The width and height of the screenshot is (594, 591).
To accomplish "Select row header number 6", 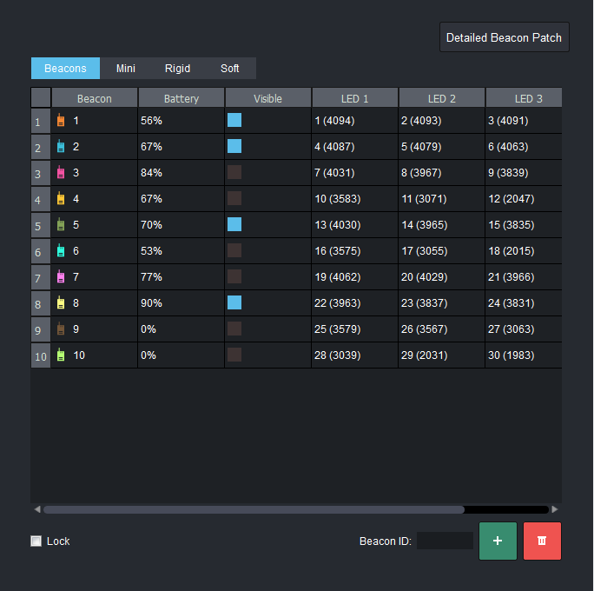I will click(x=40, y=252).
